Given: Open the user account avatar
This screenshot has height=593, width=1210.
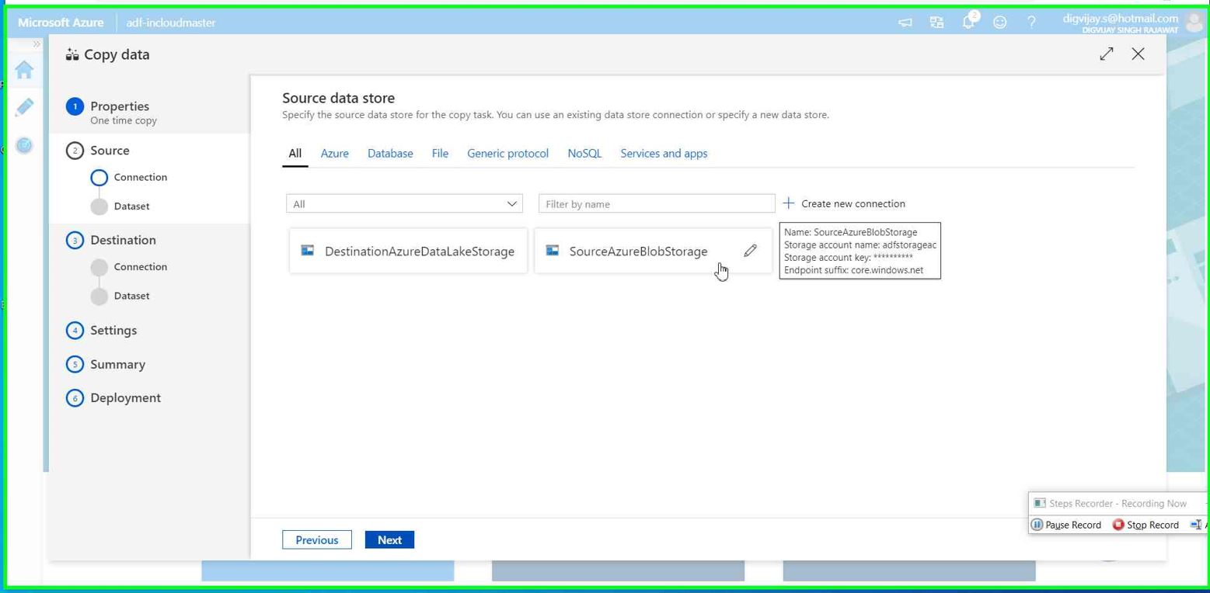Looking at the screenshot, I should pyautogui.click(x=1194, y=22).
